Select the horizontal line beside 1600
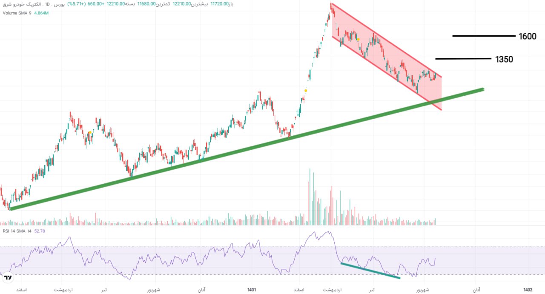545x294 pixels. click(483, 36)
